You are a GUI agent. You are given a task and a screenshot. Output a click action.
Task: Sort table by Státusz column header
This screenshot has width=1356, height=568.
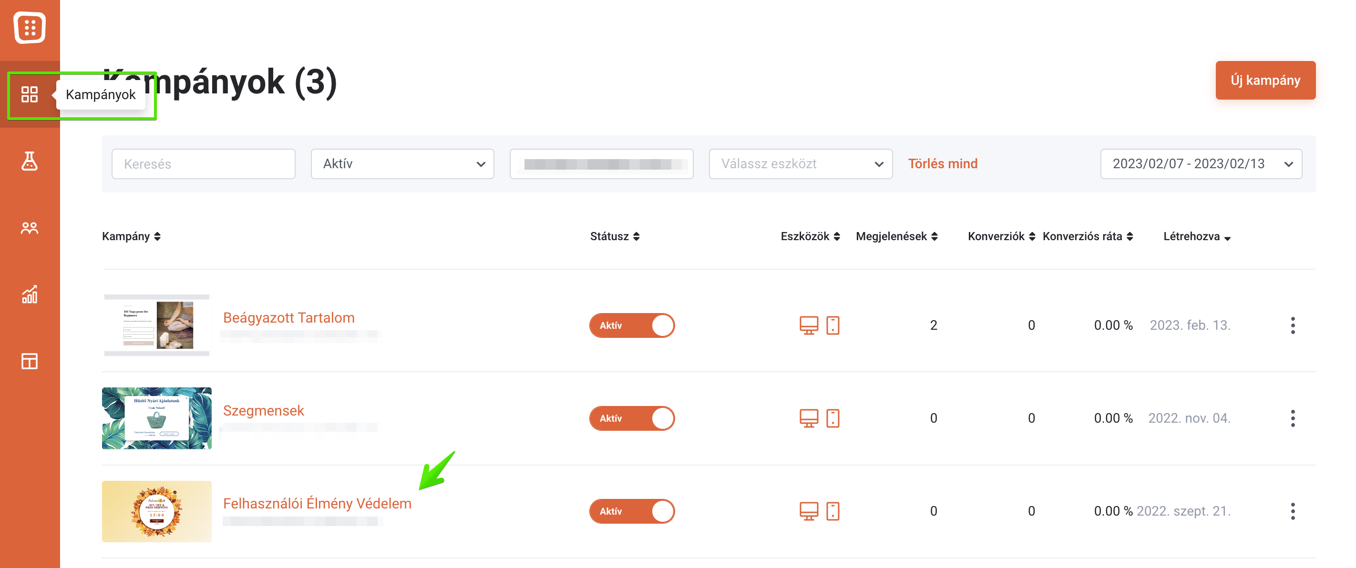click(615, 237)
